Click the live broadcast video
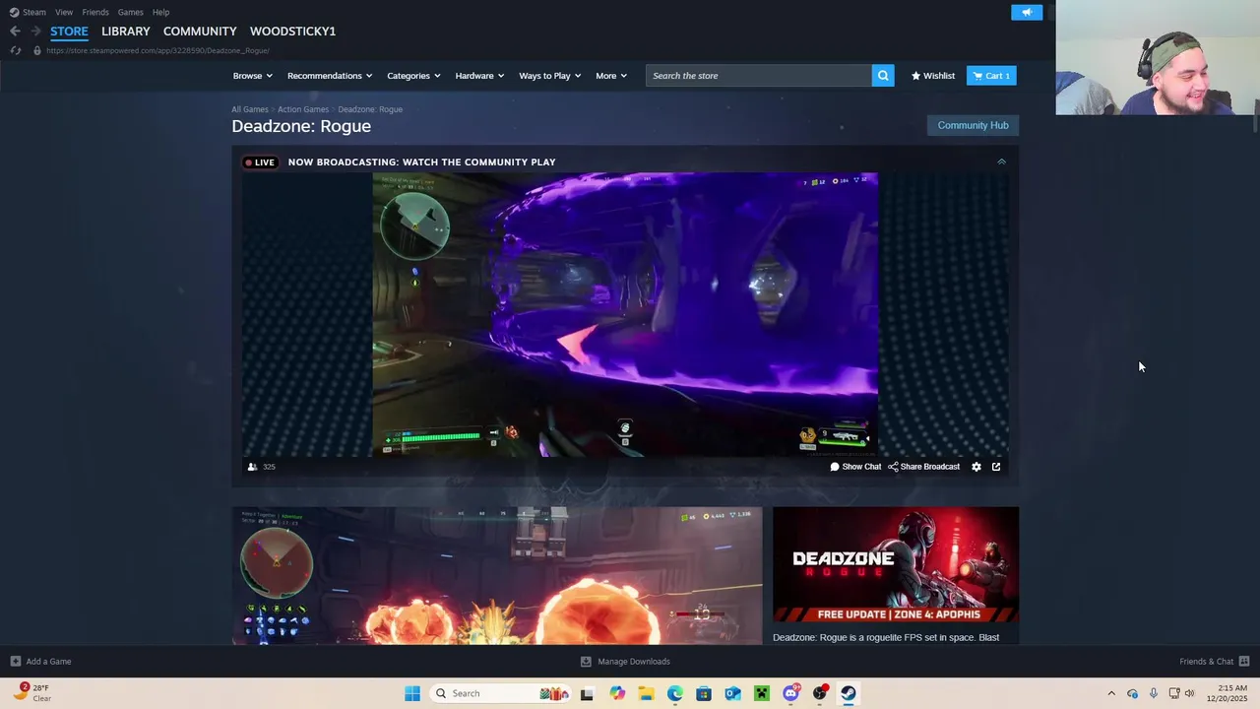1260x709 pixels. pyautogui.click(x=625, y=314)
